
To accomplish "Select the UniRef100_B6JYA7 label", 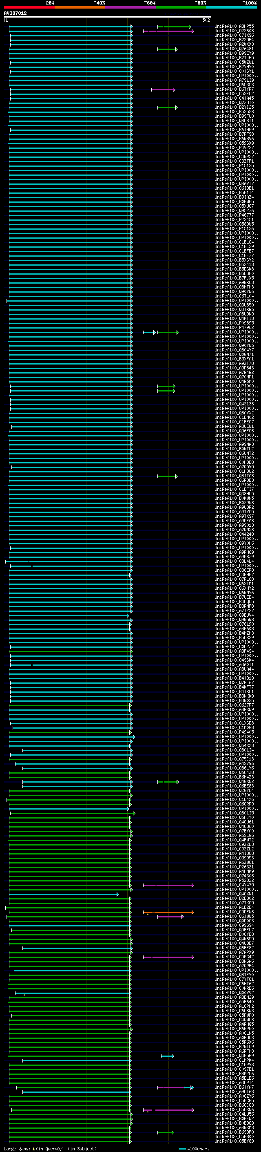I will [234, 1087].
